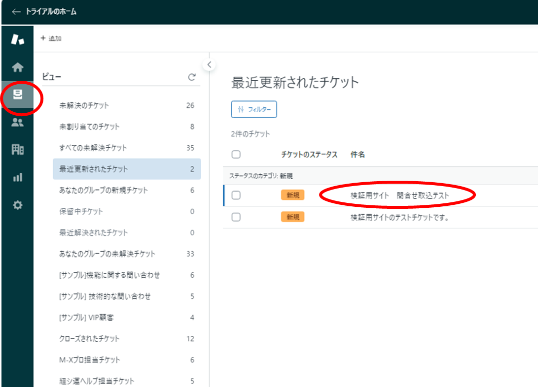Check the box for 問合せ取込テスト ticket

click(236, 195)
